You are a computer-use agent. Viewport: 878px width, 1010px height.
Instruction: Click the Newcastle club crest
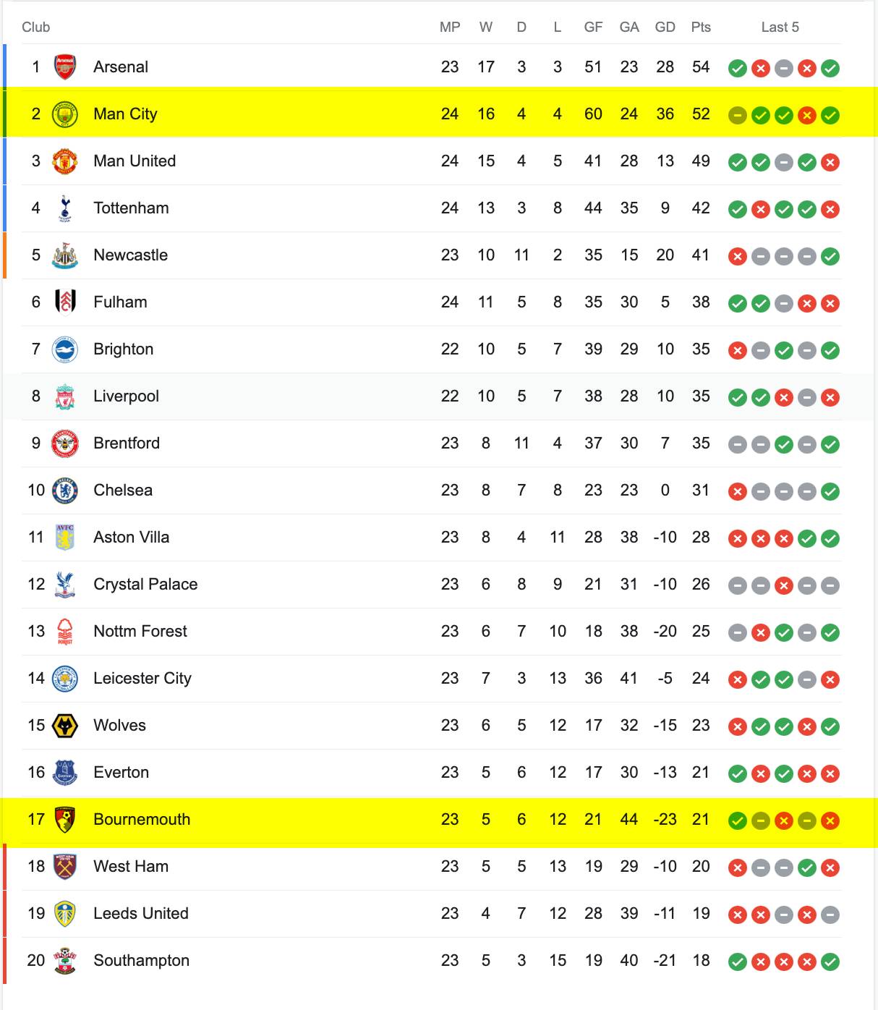tap(65, 255)
